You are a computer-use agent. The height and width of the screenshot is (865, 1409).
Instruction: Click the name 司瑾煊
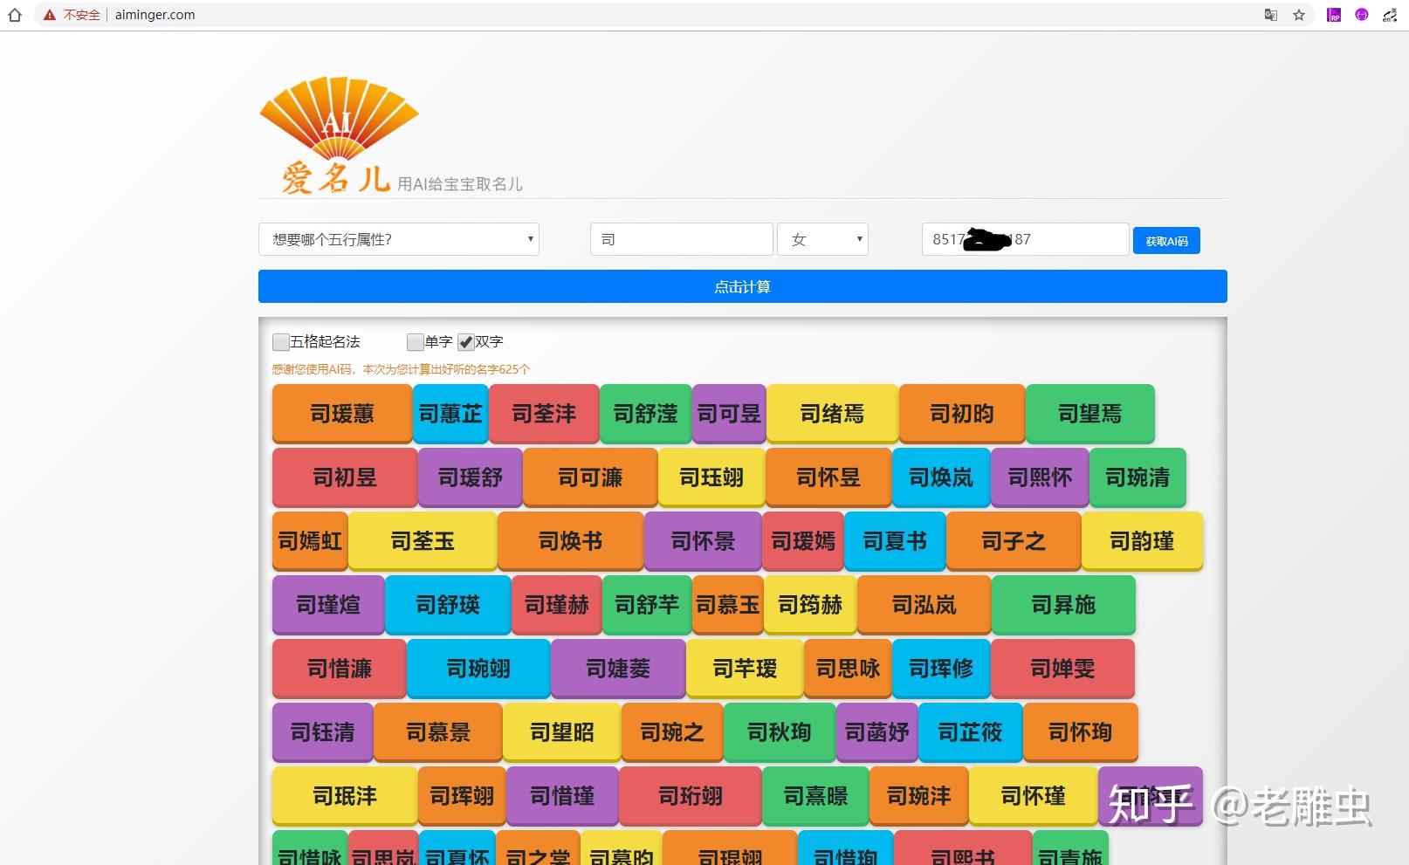coord(328,605)
